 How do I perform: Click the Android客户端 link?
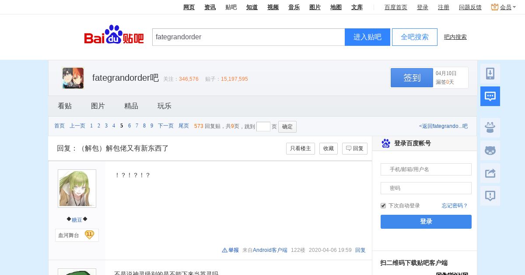[x=270, y=250]
